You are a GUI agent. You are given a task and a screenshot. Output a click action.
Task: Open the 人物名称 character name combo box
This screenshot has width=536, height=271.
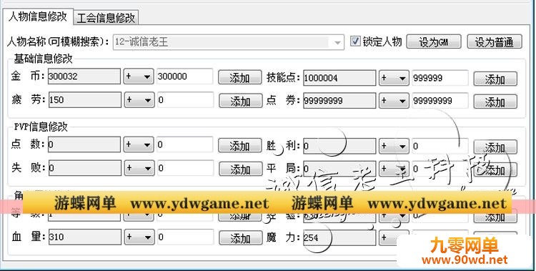coord(229,42)
